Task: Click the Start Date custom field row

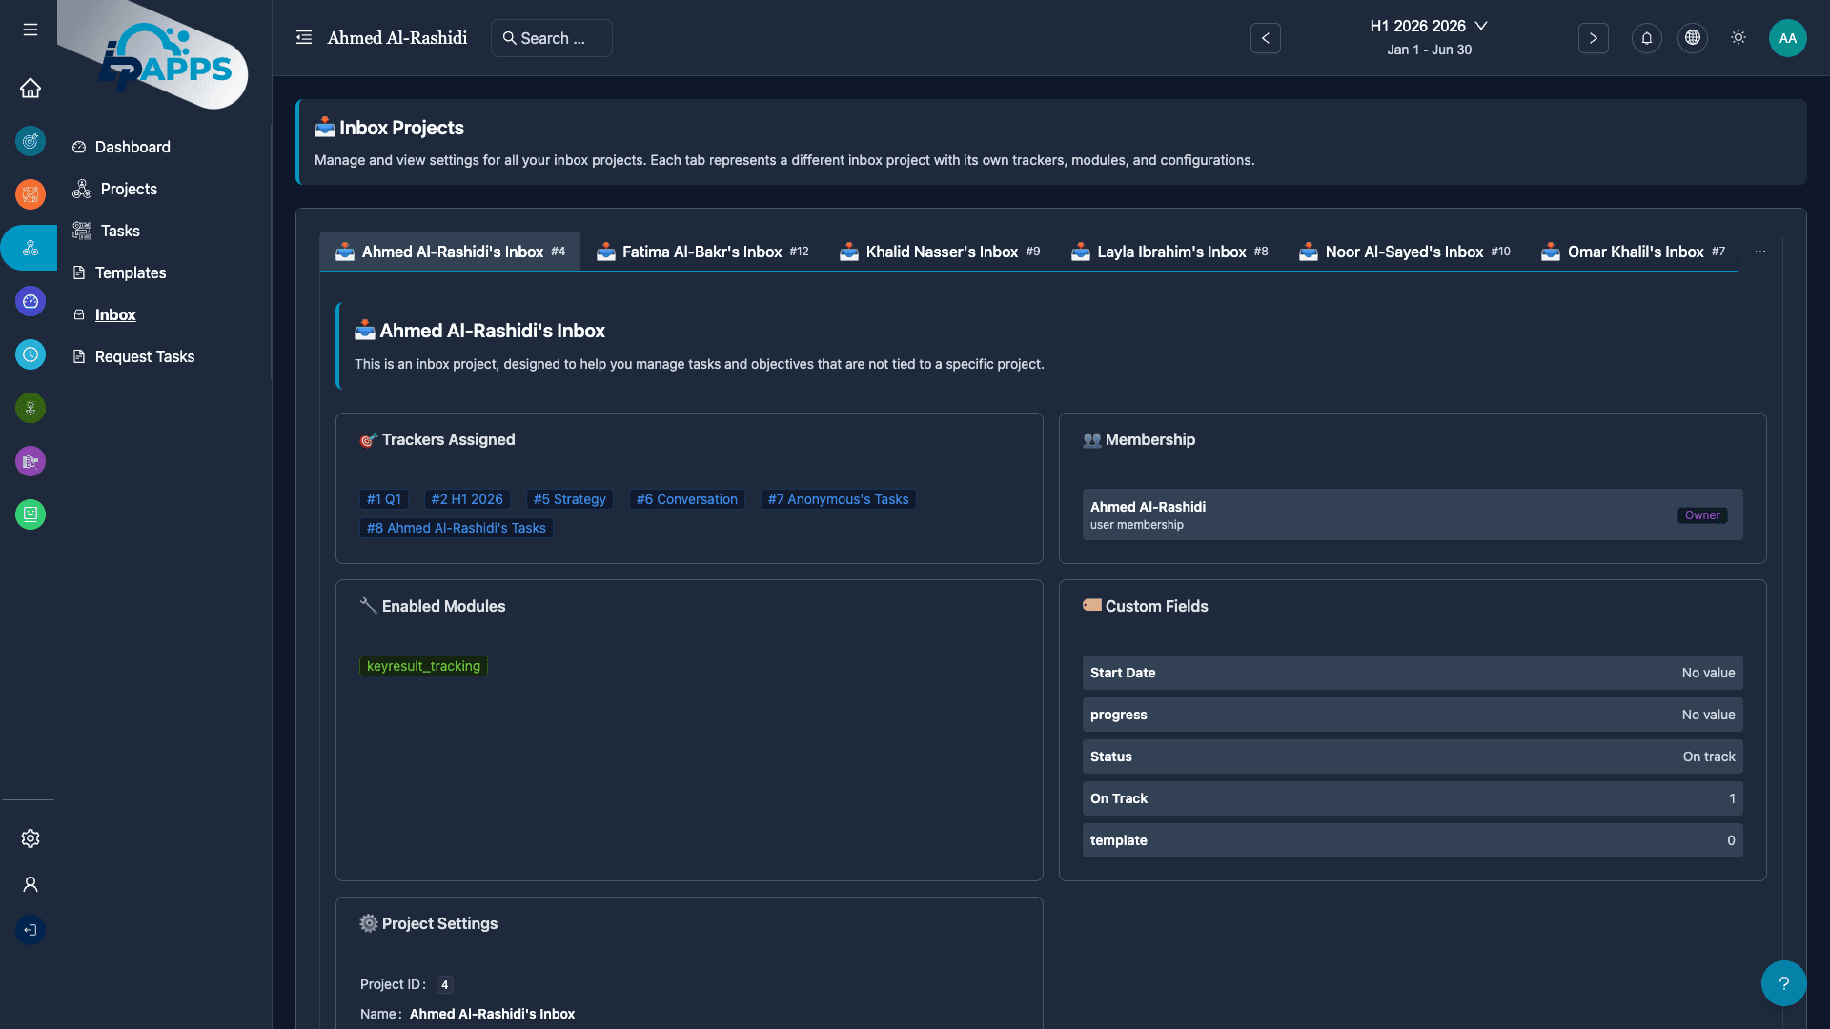Action: coord(1413,673)
